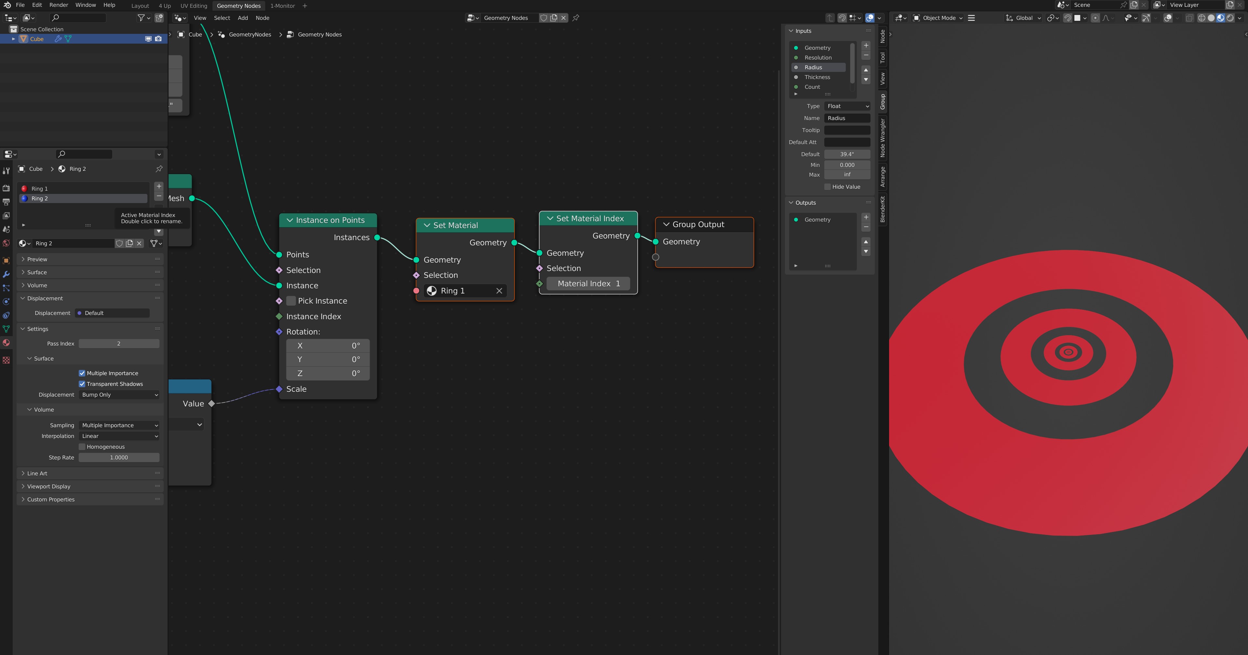Toggle Cube viewport monitor visibility in outliner

click(x=148, y=39)
